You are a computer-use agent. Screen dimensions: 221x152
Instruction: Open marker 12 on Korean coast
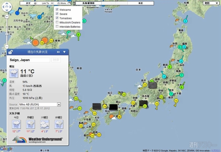coord(76,99)
